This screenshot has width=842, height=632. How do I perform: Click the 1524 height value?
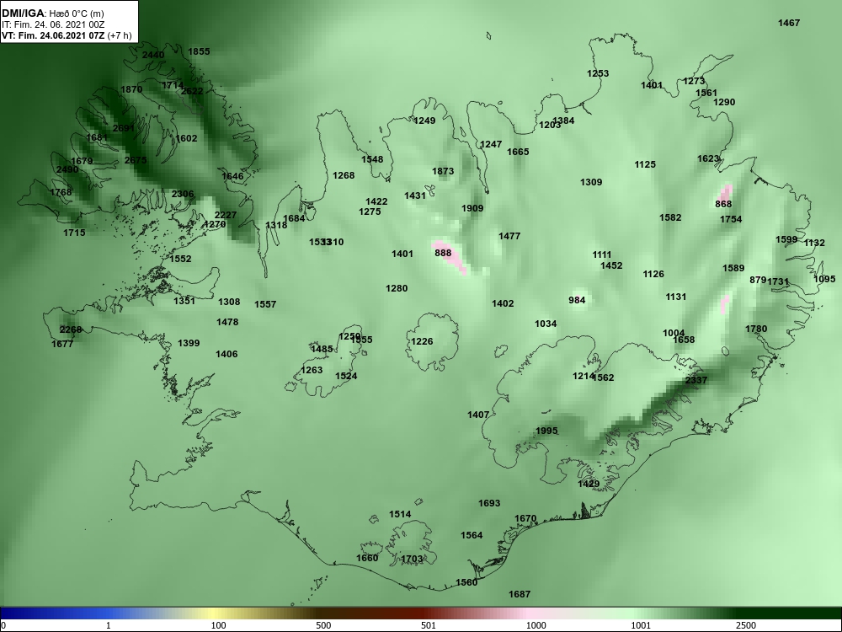346,376
